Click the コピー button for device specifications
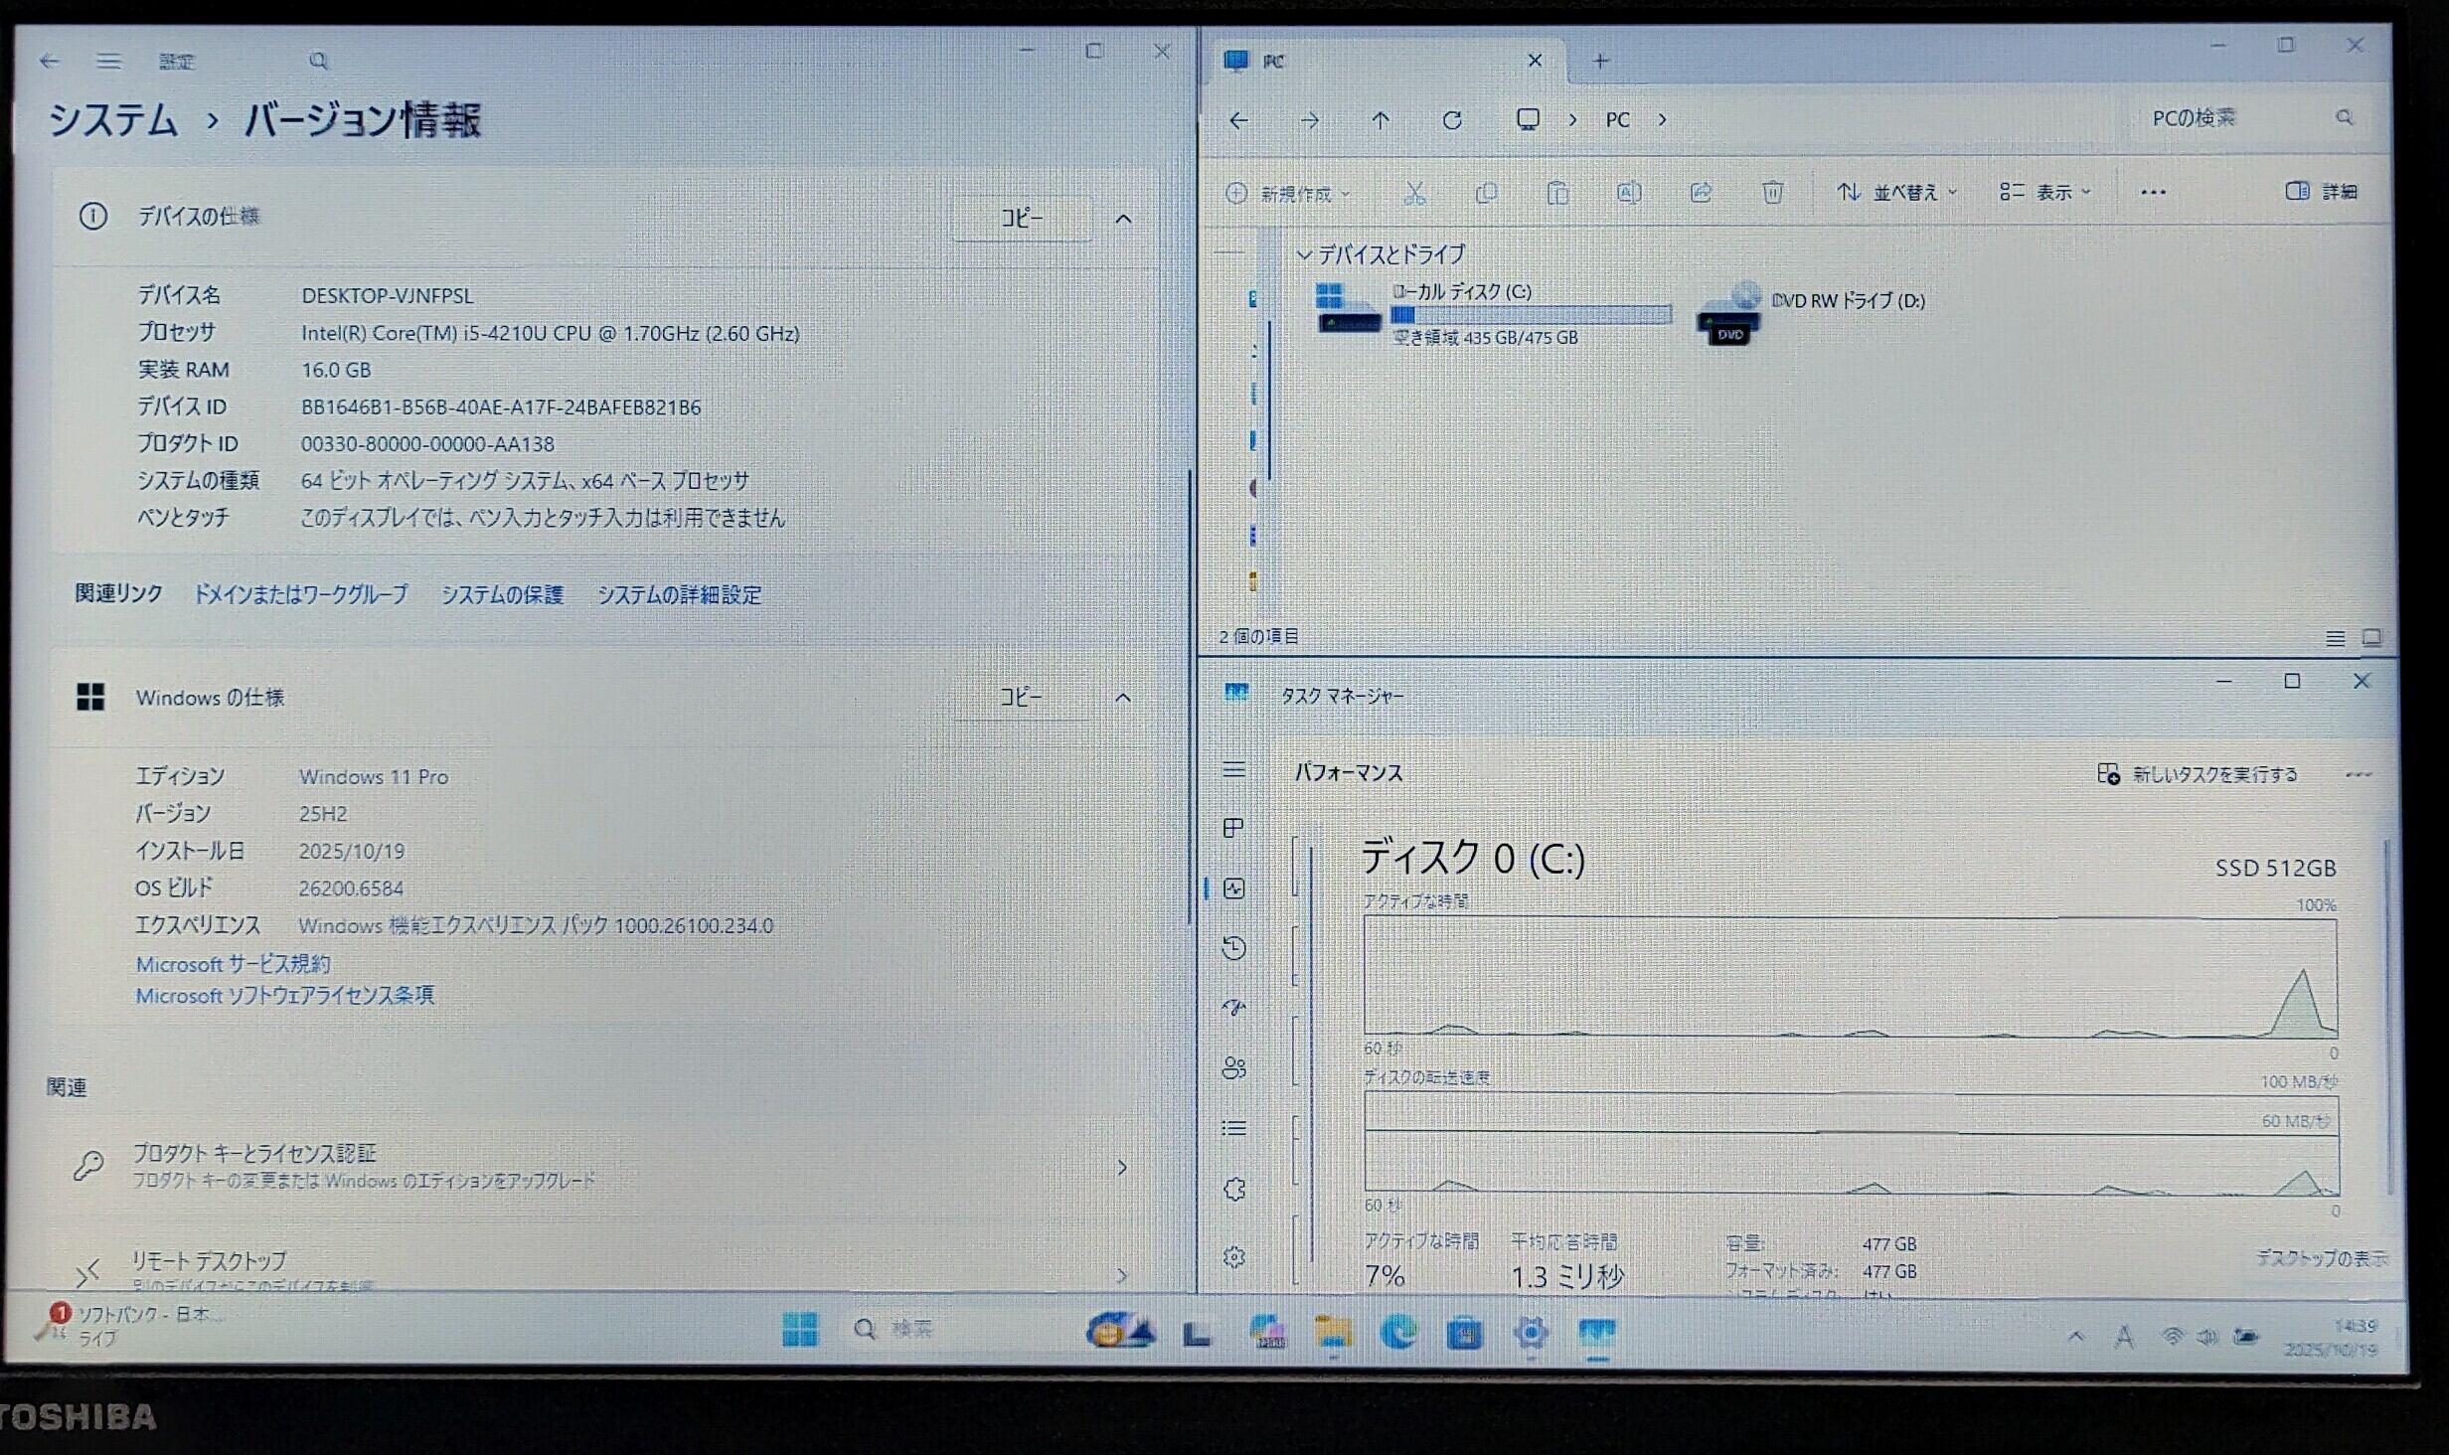Screen dimensions: 2449x1455 pos(1022,219)
